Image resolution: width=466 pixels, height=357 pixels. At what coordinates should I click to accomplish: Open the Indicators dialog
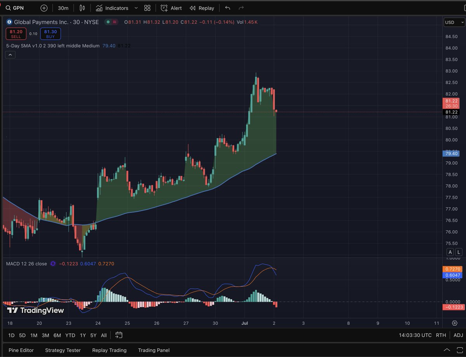pos(112,8)
